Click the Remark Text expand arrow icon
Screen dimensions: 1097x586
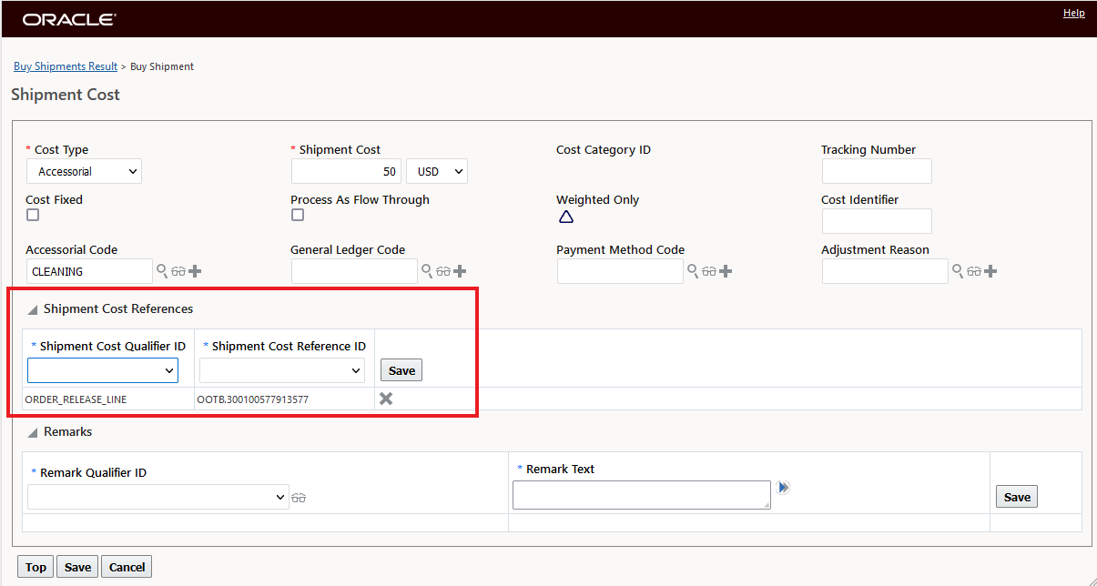click(x=784, y=488)
